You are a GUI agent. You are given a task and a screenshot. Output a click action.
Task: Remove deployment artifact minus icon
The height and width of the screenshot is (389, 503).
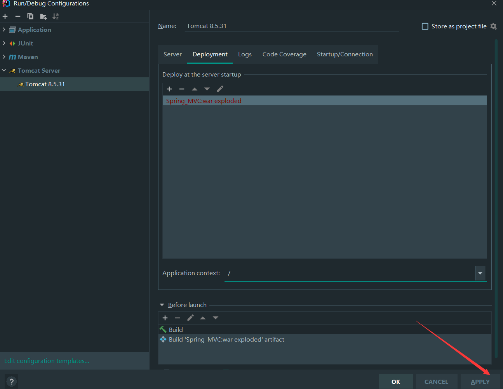click(x=181, y=89)
